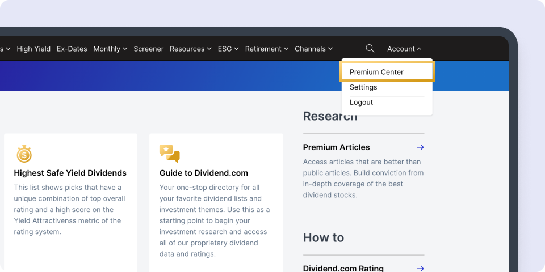Choose Logout in Account menu

(361, 103)
